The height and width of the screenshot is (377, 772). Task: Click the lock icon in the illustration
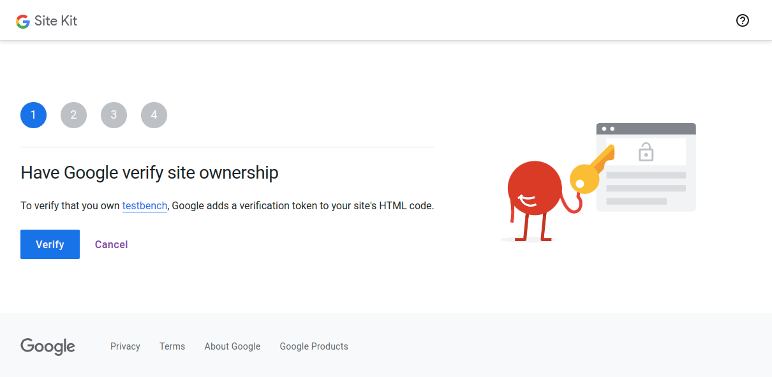(646, 153)
